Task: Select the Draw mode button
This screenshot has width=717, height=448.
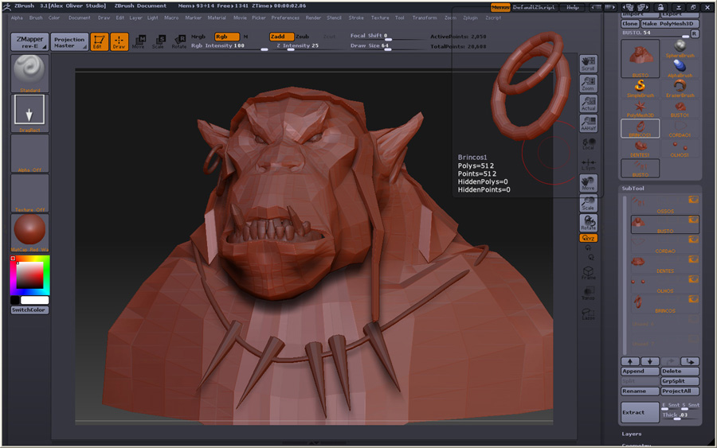Action: [119, 41]
